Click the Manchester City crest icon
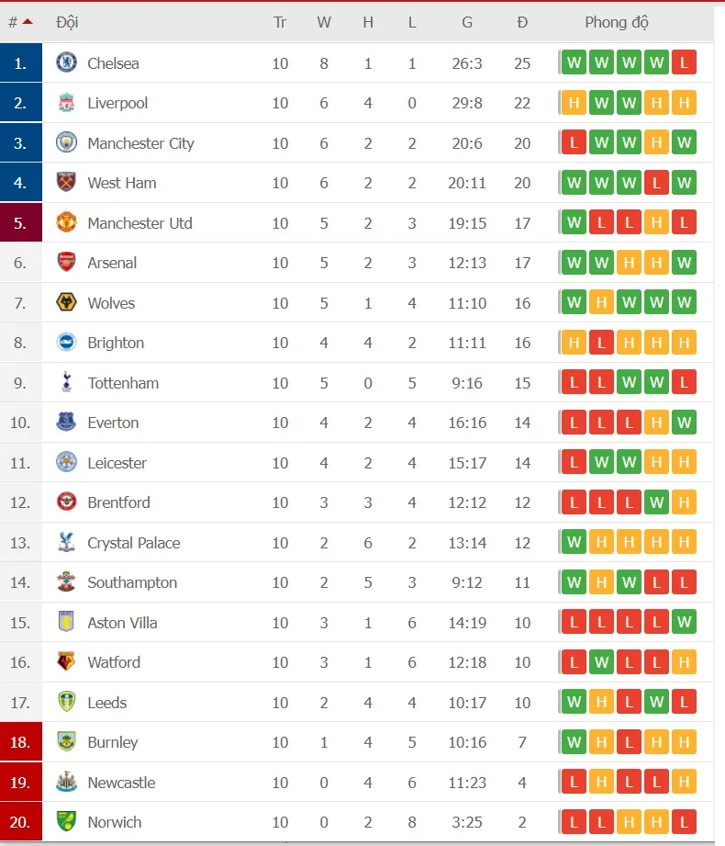Screen dimensions: 725x846 point(66,142)
